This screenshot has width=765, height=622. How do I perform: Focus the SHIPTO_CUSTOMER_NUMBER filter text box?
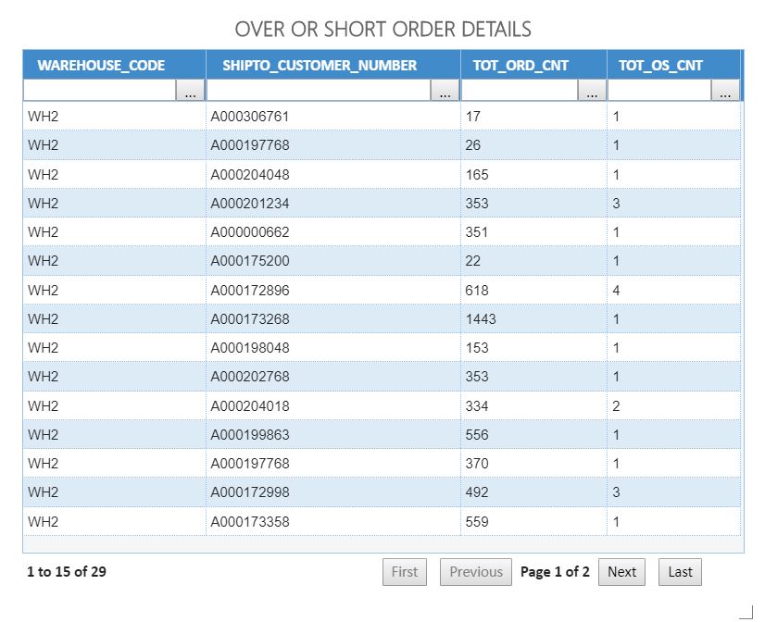point(319,92)
